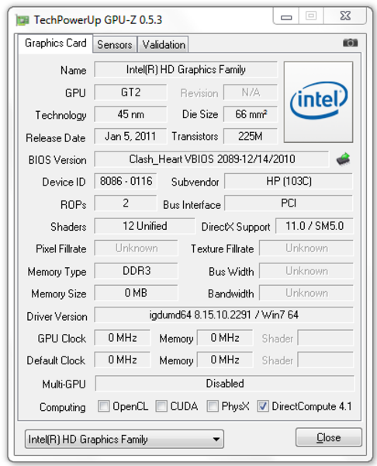Open the Intel(R) HD Graphics Family dropdown
This screenshot has height=466, width=377.
point(124,439)
